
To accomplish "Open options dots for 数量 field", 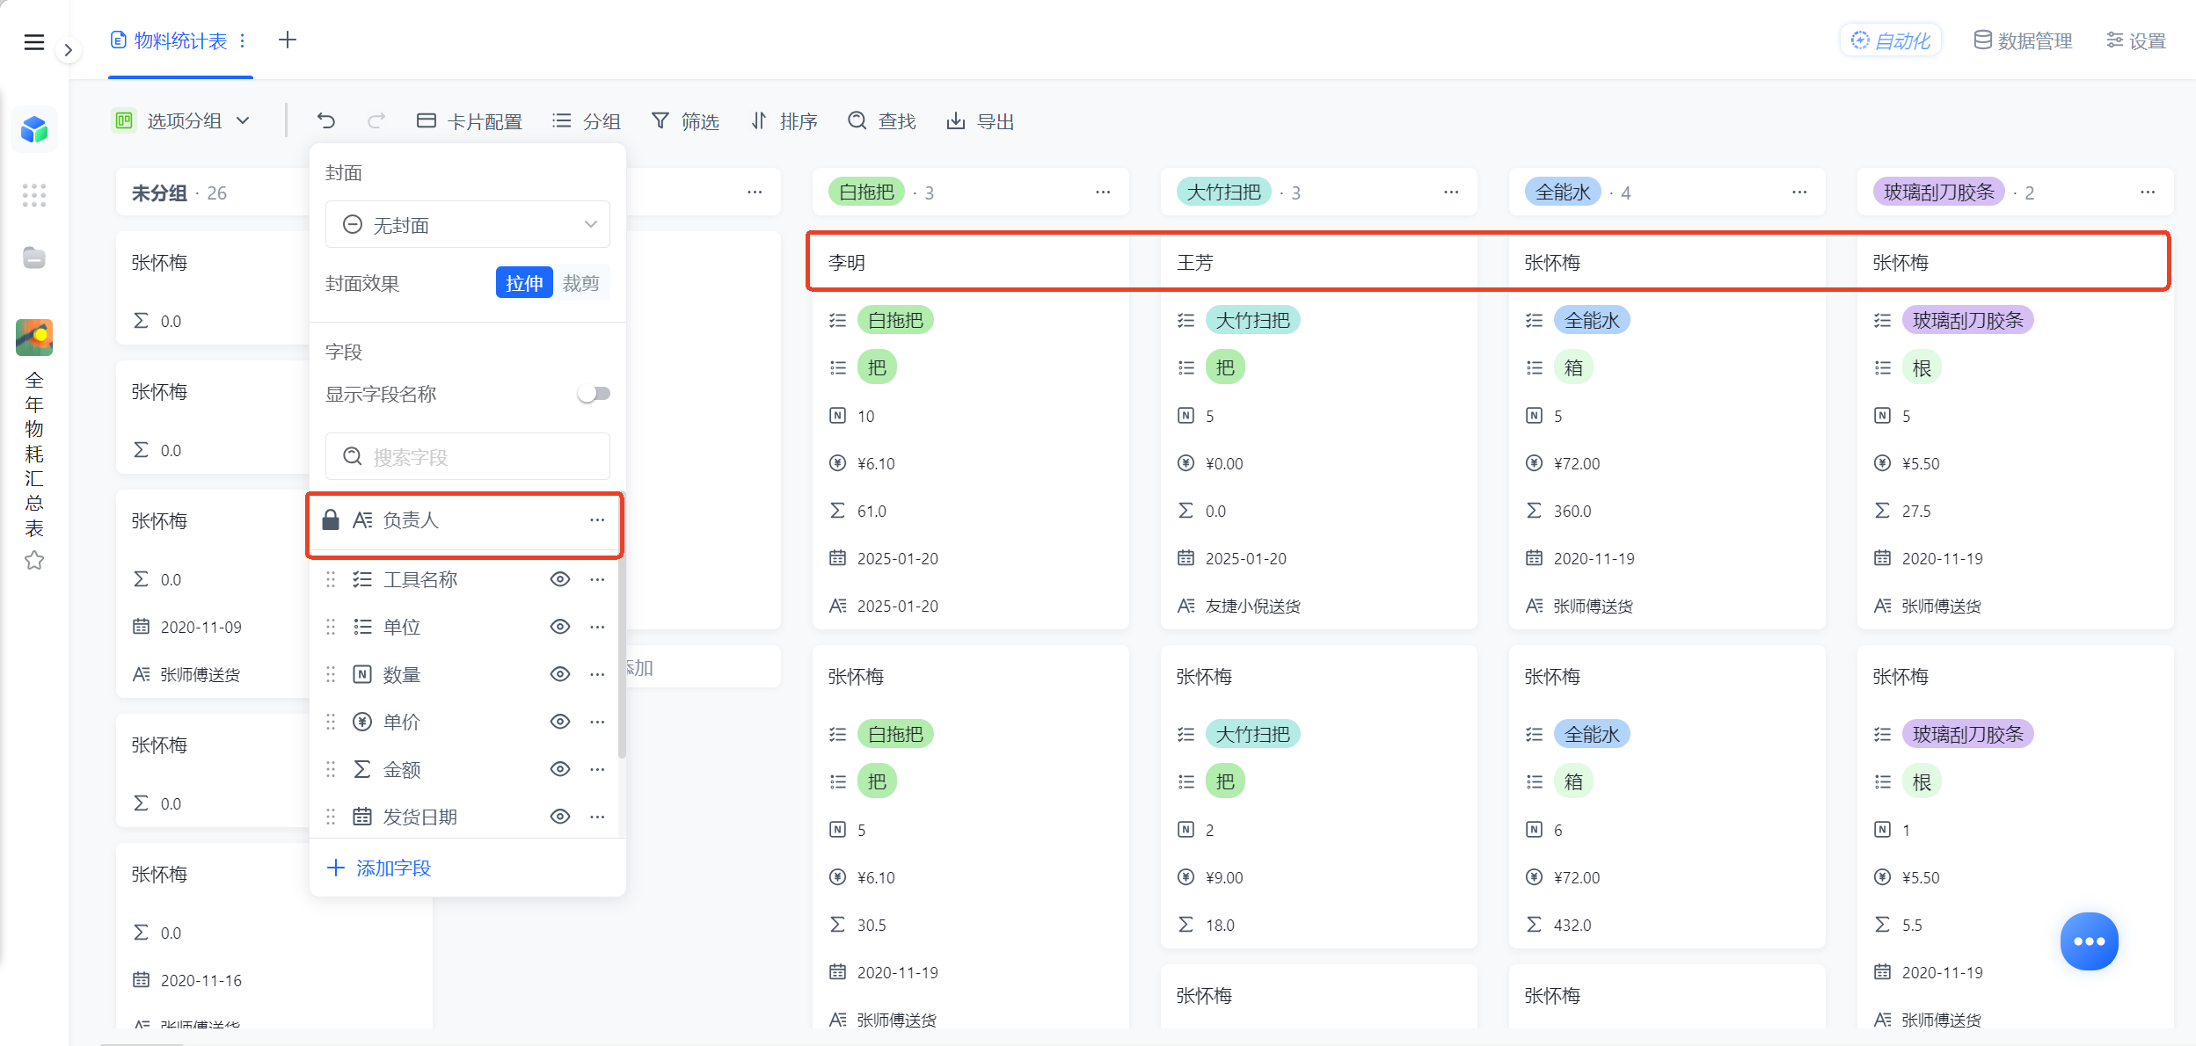I will click(597, 674).
